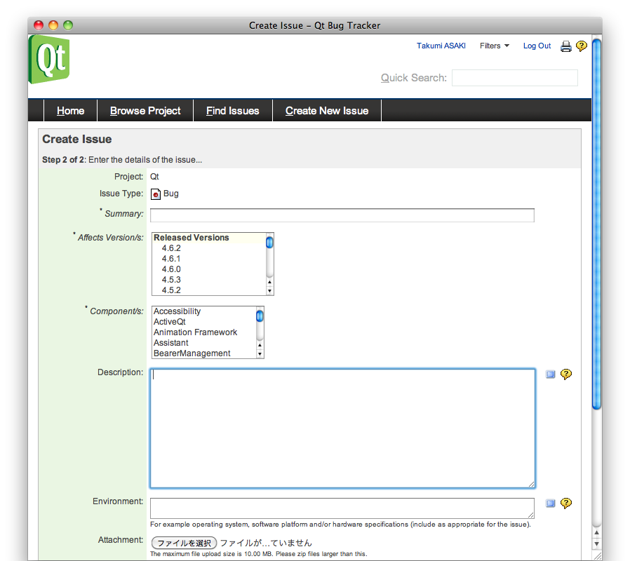This screenshot has height=561, width=630.
Task: Open the Find Issues tab
Action: pyautogui.click(x=232, y=111)
